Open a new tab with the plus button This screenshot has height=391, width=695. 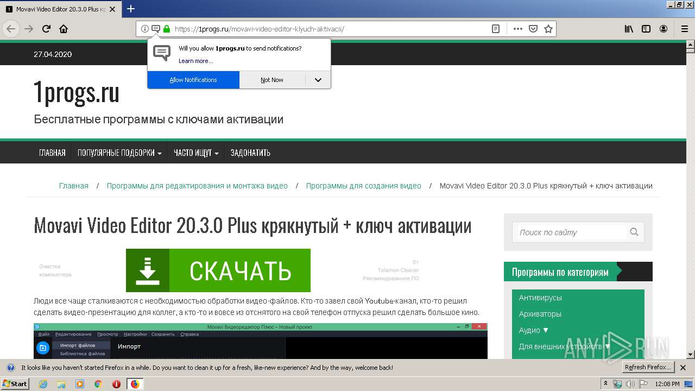131,9
